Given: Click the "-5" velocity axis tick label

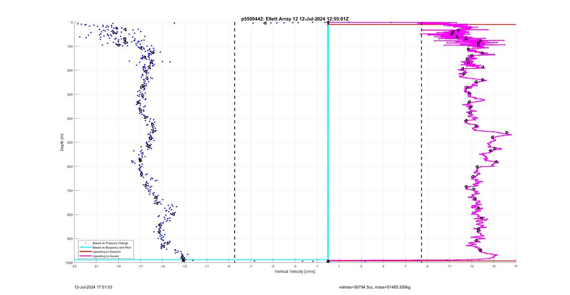Looking at the screenshot, I should tap(273, 266).
